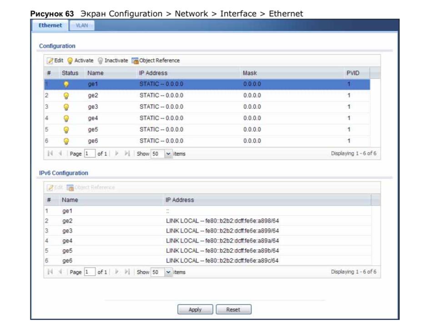
Task: Click the Activate lightbulb button
Action: (x=80, y=61)
